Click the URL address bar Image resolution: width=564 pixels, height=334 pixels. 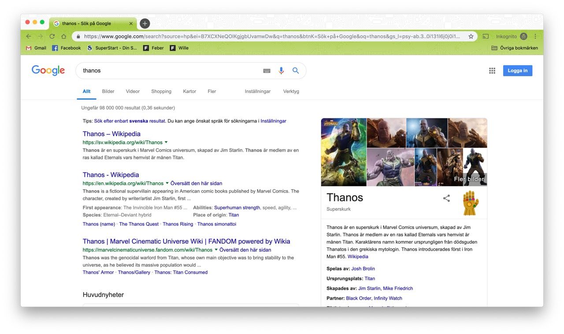coord(272,37)
